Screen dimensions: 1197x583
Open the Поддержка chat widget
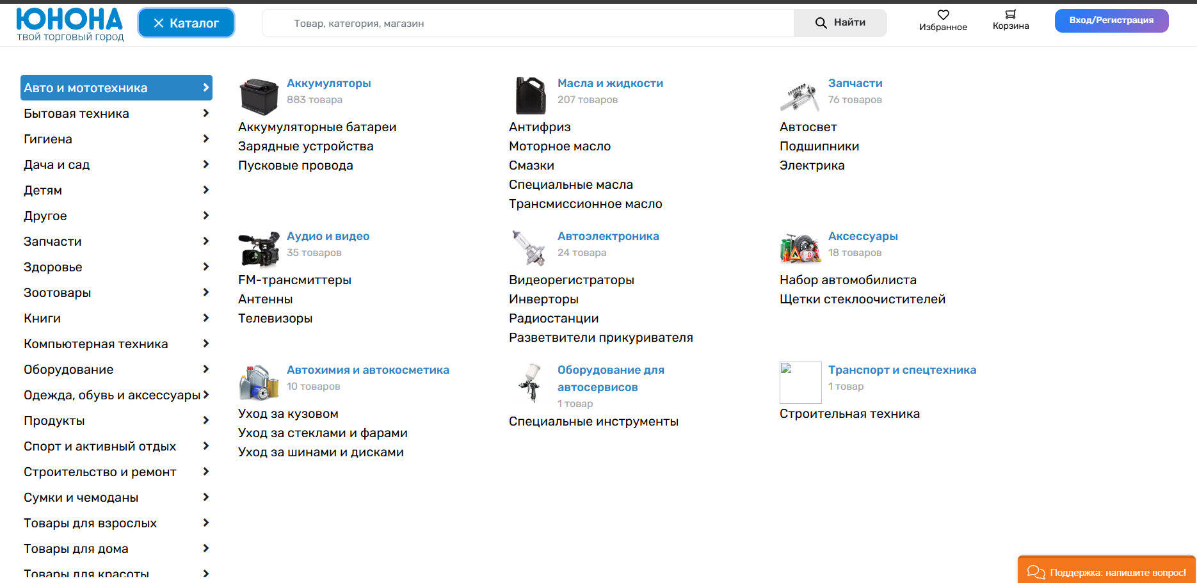[1106, 571]
